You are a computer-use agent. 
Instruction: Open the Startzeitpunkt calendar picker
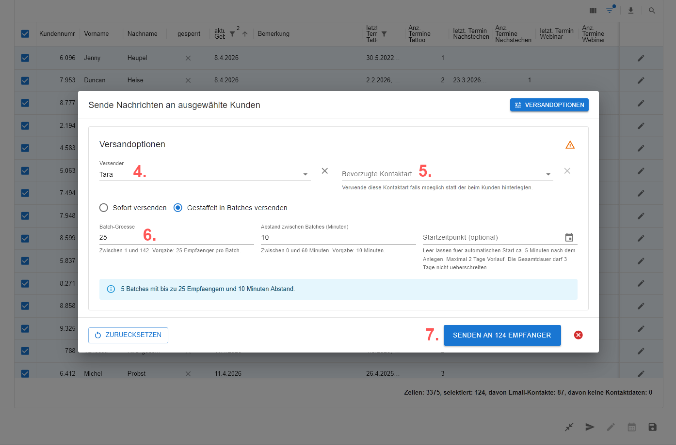569,237
